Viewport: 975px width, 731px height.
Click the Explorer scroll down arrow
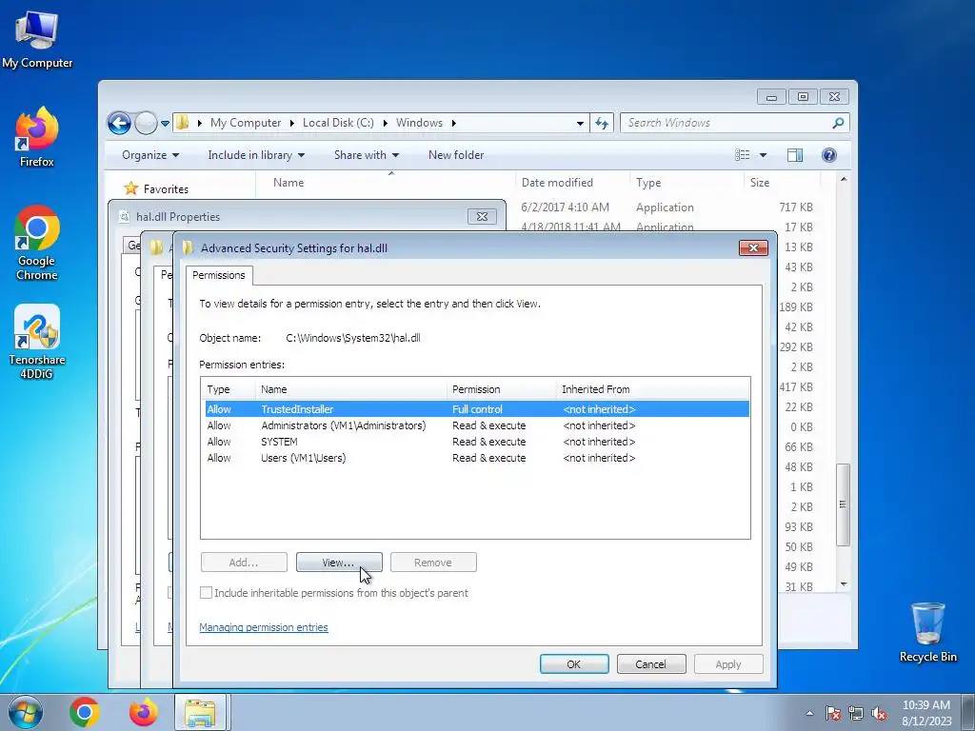(844, 584)
